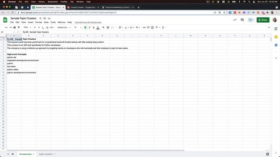This screenshot has width=280, height=157.
Task: Open the File menu in Sheets
Action: (x=12, y=22)
